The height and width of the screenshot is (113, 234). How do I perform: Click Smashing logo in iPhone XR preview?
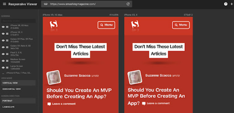54,24
